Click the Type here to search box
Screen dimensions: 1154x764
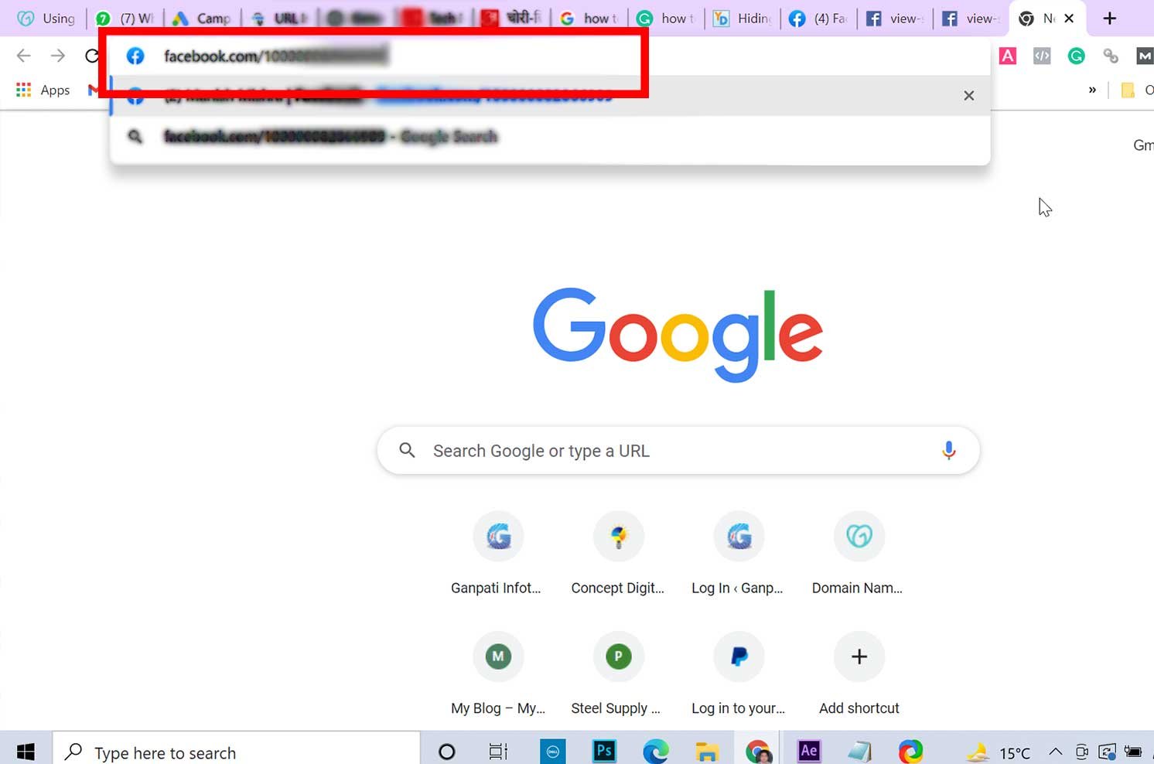pos(237,751)
